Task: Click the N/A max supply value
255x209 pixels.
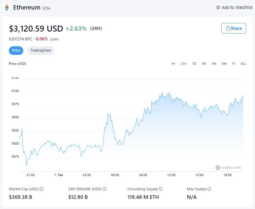Action: (192, 197)
